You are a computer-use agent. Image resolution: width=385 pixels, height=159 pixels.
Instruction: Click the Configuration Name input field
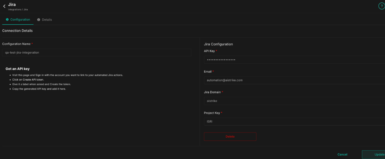tap(97, 52)
